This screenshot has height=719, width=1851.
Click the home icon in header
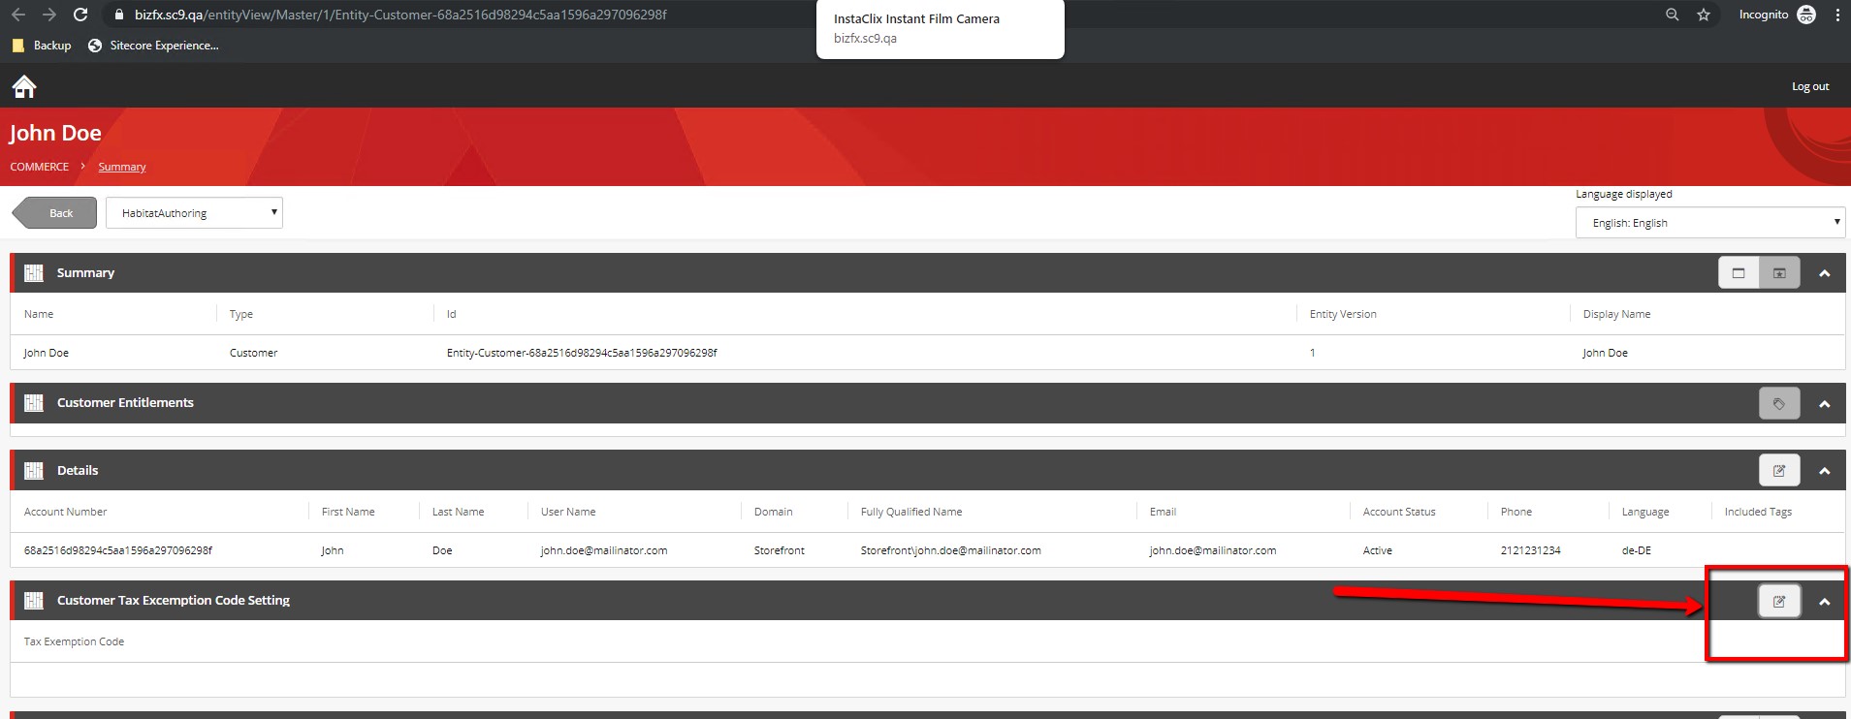tap(24, 86)
